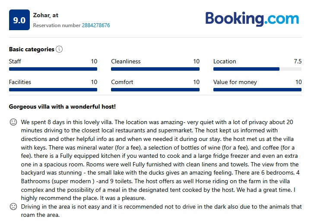Click the Value for money rating bar
Screen dimensions: 311x222
pos(257,90)
